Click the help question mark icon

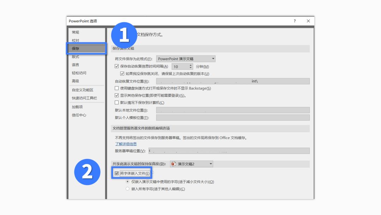(295, 21)
